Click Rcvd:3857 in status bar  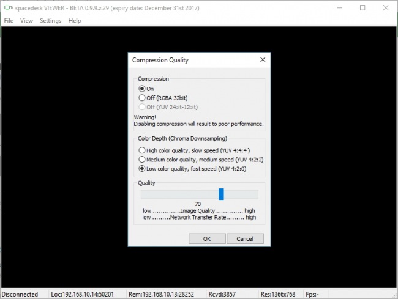pyautogui.click(x=222, y=294)
